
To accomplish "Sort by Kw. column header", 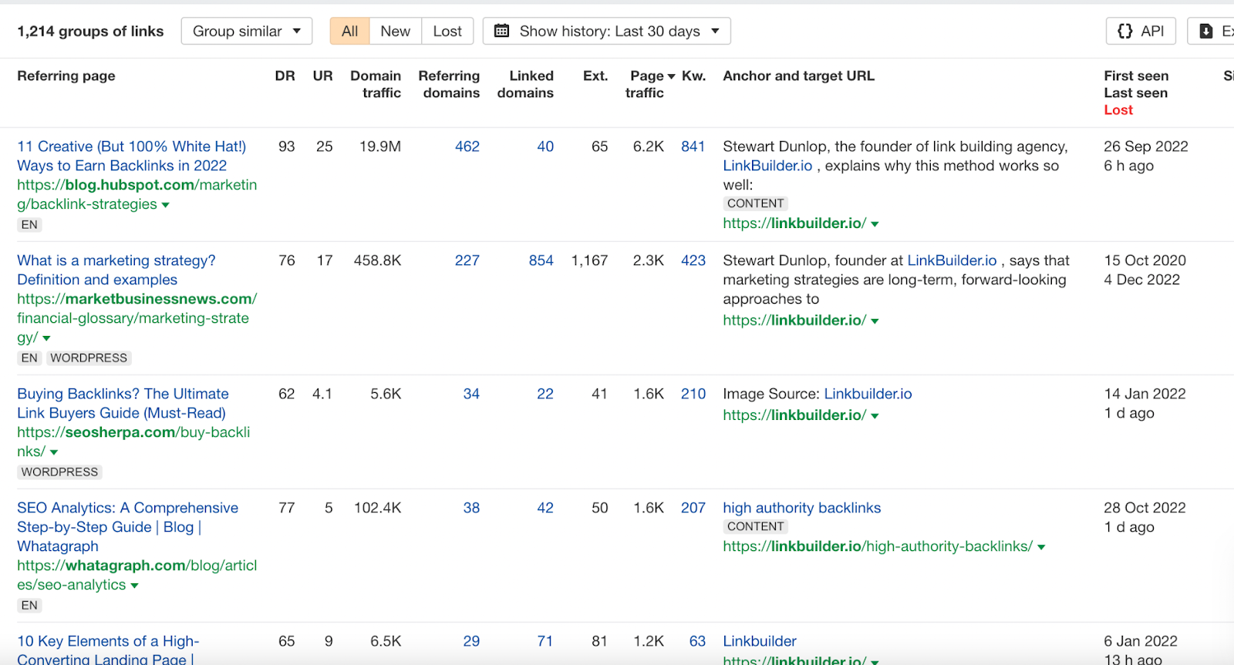I will [x=694, y=76].
